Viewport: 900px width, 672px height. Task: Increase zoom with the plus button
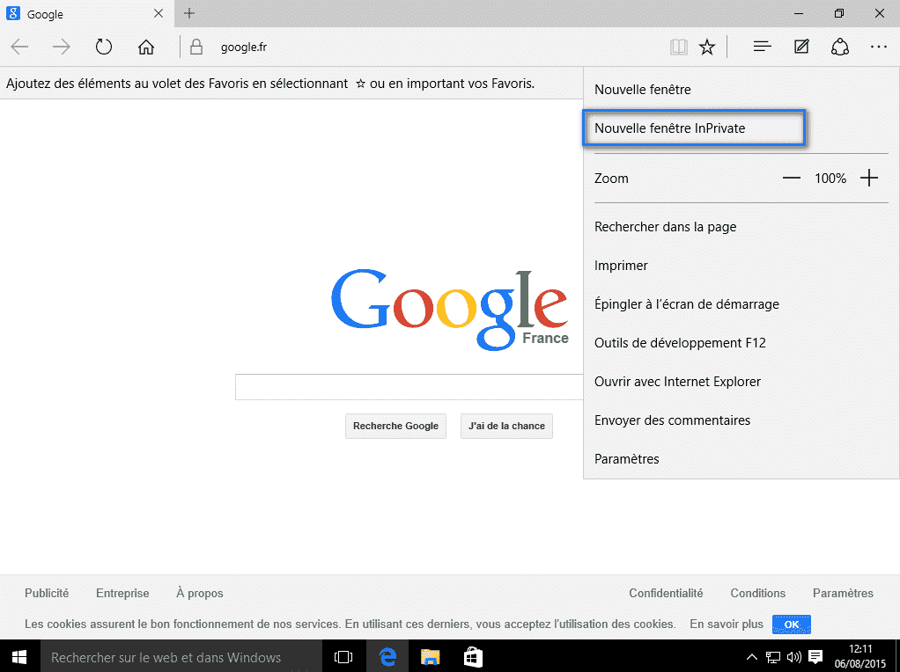tap(869, 179)
